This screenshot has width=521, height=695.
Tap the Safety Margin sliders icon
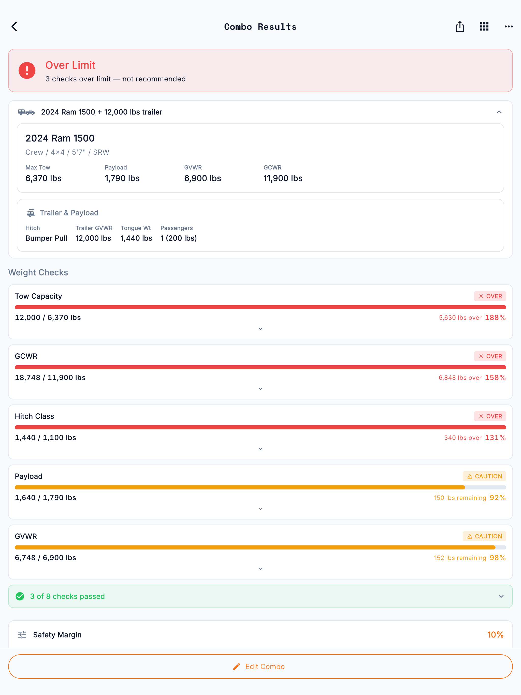pyautogui.click(x=22, y=635)
